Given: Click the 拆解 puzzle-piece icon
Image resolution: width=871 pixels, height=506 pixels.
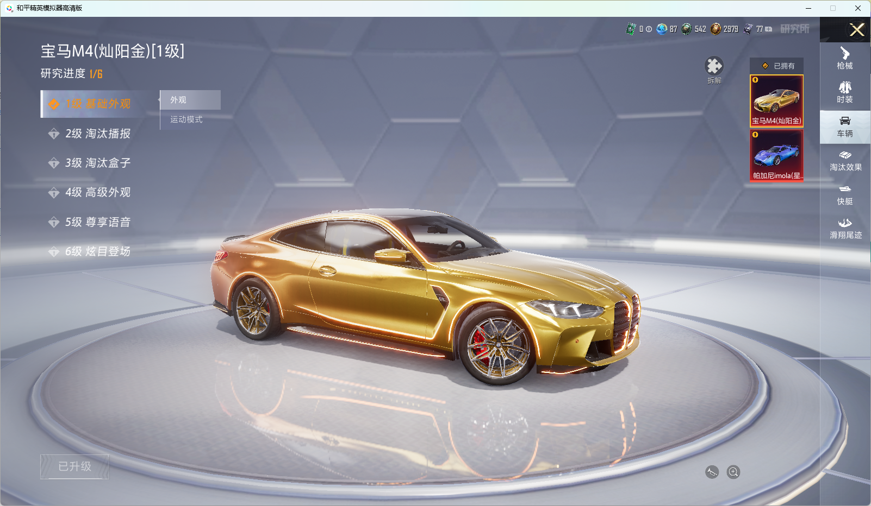Looking at the screenshot, I should [714, 67].
